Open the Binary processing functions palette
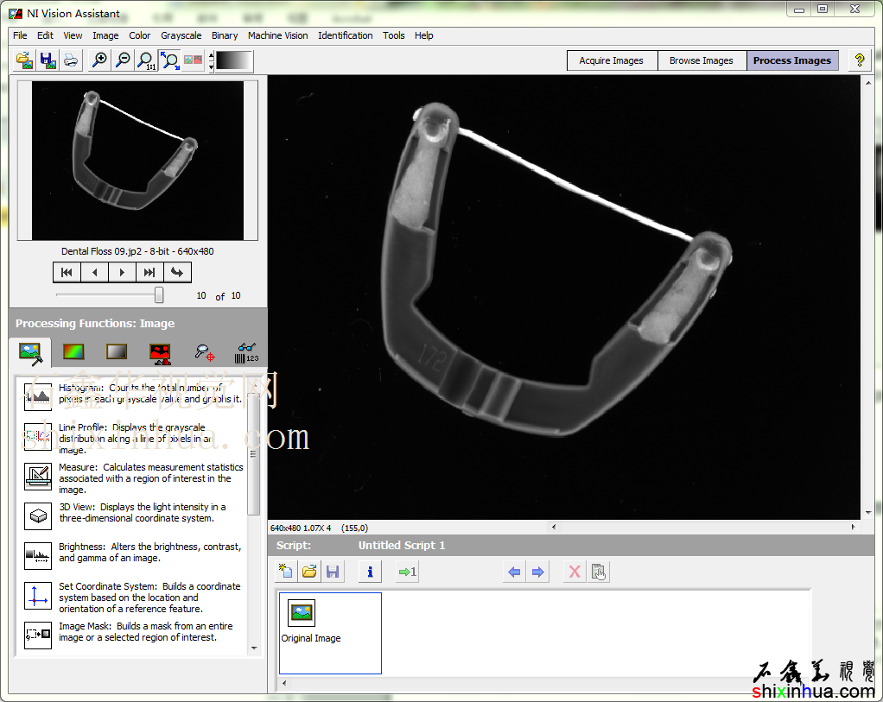The height and width of the screenshot is (702, 883). click(x=160, y=351)
